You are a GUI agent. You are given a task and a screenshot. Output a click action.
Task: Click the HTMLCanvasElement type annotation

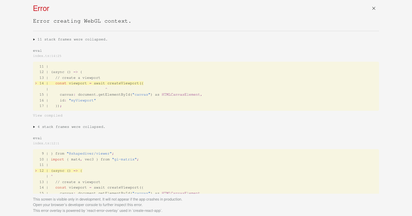pos(181,95)
